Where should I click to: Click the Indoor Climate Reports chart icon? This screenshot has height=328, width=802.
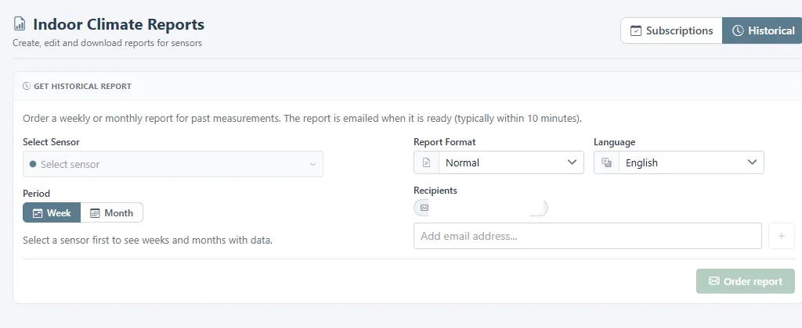click(x=20, y=23)
